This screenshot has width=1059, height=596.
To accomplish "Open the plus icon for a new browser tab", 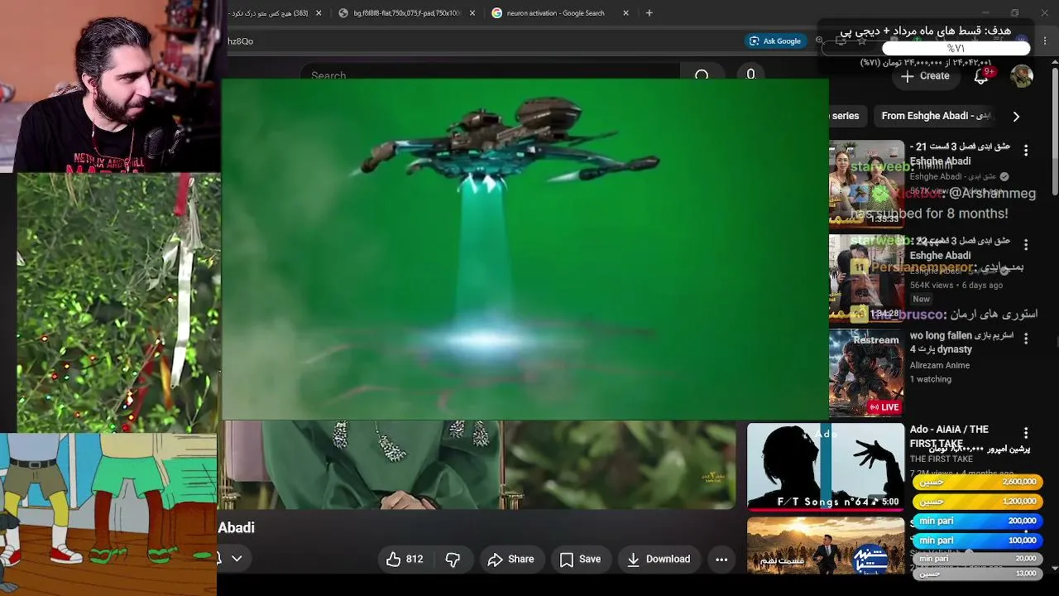I will (649, 13).
